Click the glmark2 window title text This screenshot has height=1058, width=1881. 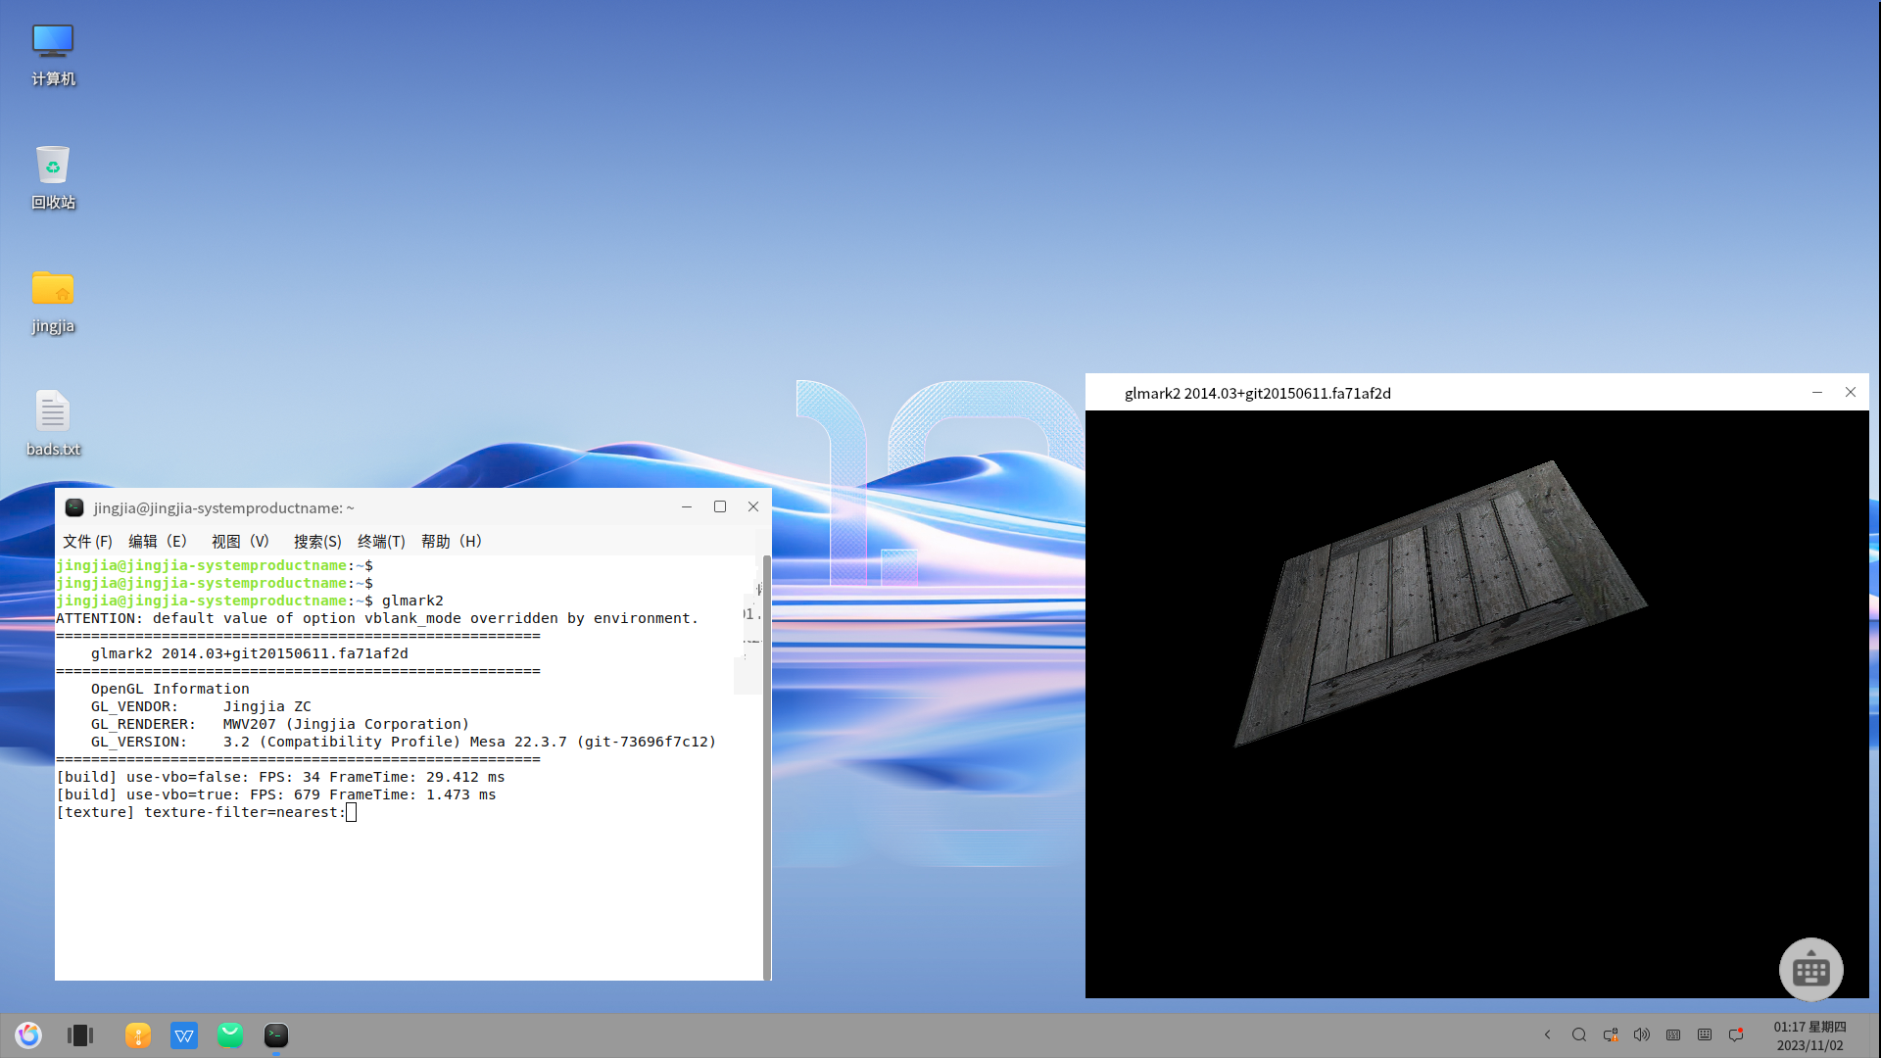point(1257,393)
